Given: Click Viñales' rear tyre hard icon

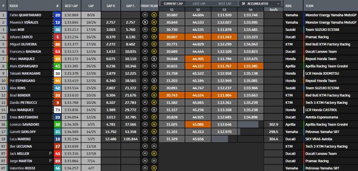Looking at the screenshot, I should 154,22.
